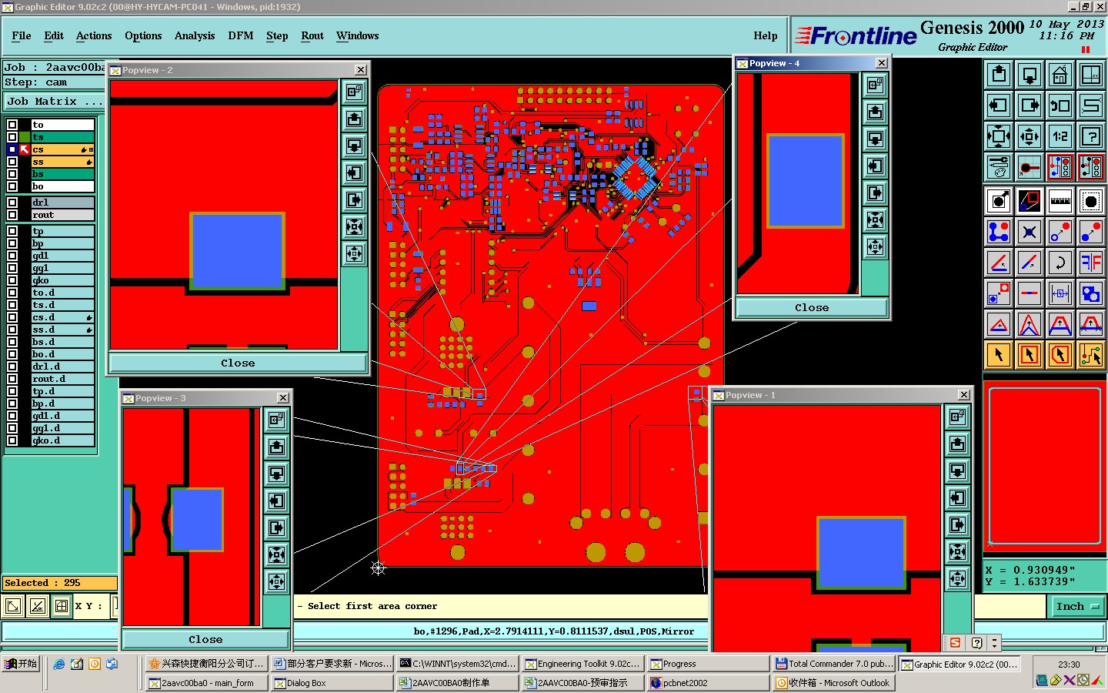This screenshot has height=693, width=1108.
Task: Select the gd1.d layer name
Action: 62,416
